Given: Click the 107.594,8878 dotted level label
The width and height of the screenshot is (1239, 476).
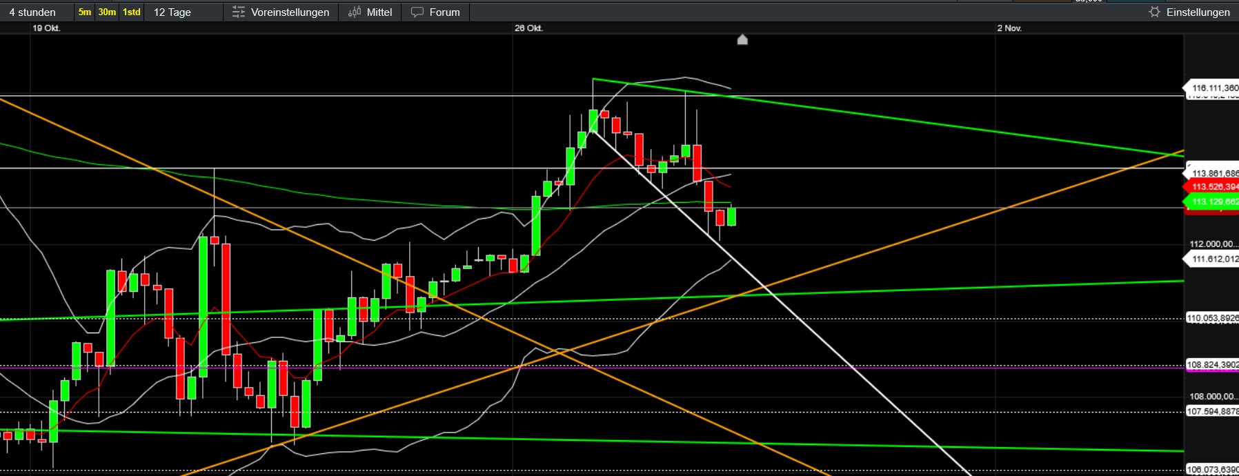Looking at the screenshot, I should [1212, 412].
